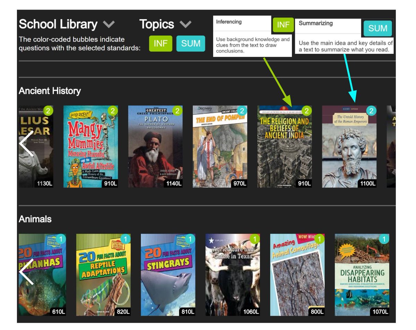Open the Topics dropdown chevron
The width and height of the screenshot is (416, 330).
click(x=186, y=25)
